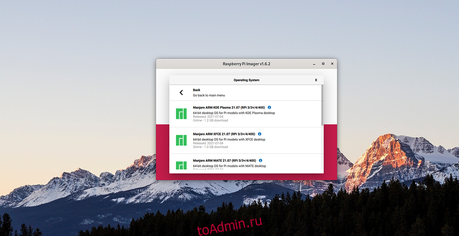Click the Manjaro logo beside KDE Plasma entry

point(181,114)
